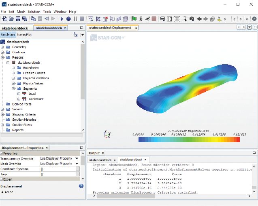Close the Output panel tab
The height and width of the screenshot is (206, 258).
[103, 153]
